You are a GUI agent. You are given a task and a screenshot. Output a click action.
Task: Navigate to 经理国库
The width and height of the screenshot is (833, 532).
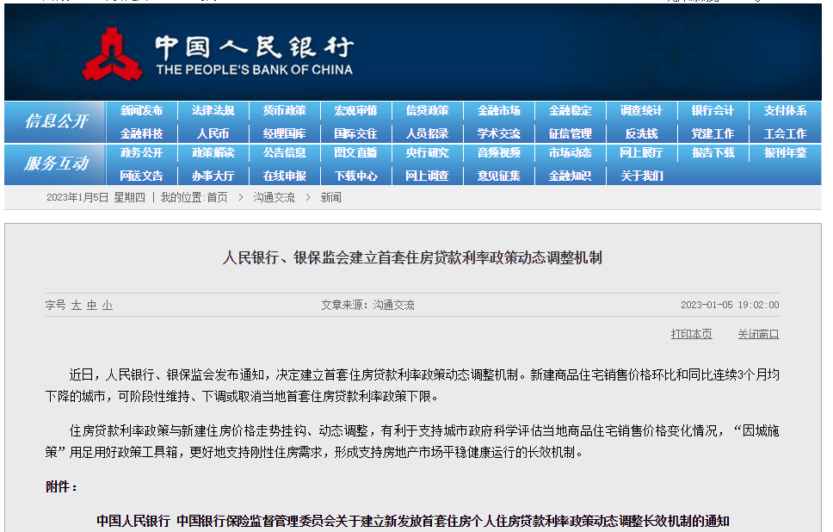(284, 133)
